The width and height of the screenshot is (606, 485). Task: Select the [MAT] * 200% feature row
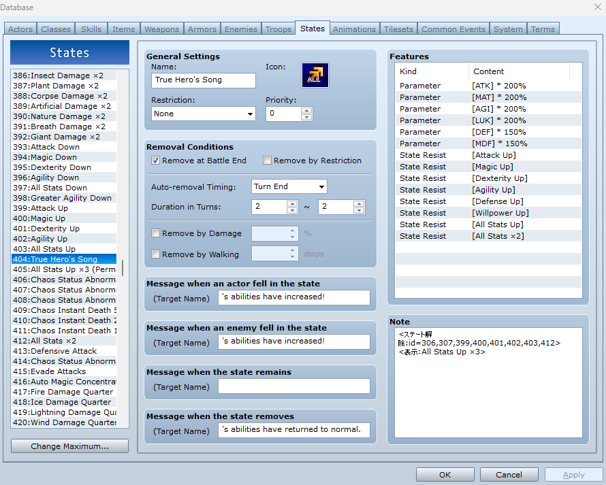(488, 97)
